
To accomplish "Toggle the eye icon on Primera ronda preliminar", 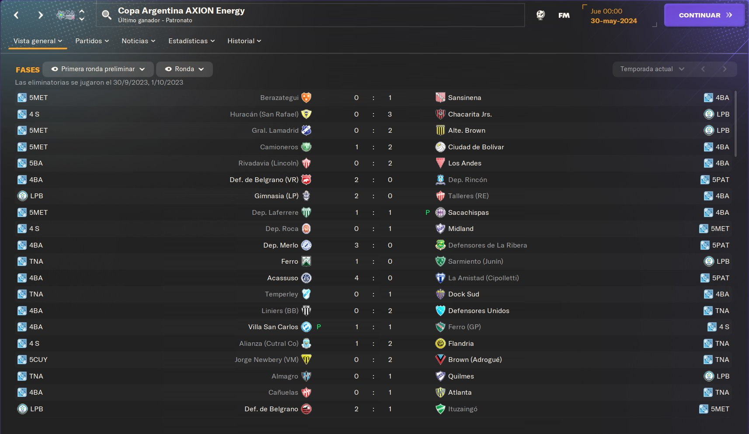I will click(55, 69).
